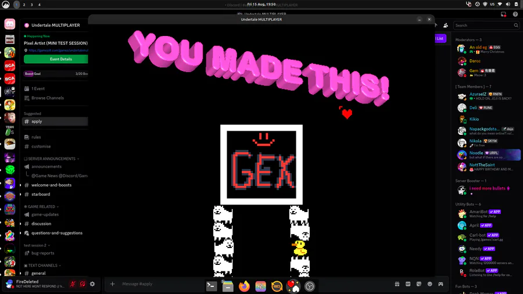Open GIF picker in message bar
The image size is (523, 294).
pyautogui.click(x=408, y=284)
